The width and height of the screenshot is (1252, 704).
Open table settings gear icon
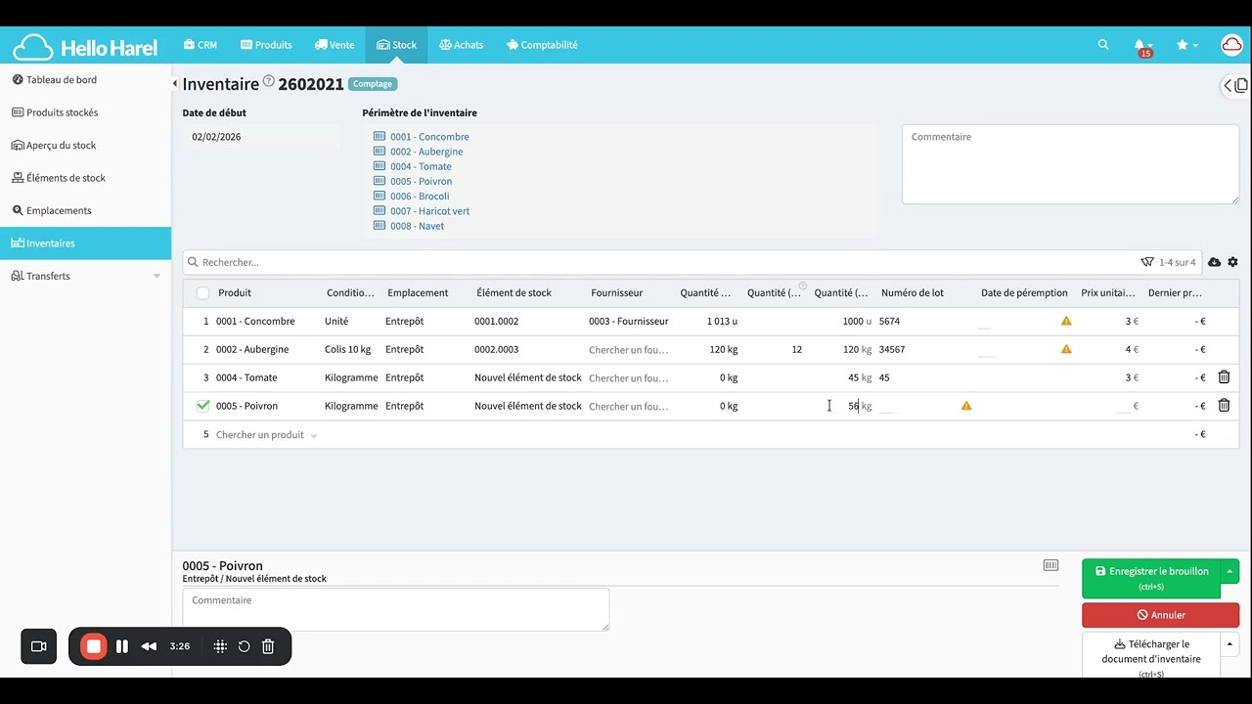pyautogui.click(x=1232, y=262)
